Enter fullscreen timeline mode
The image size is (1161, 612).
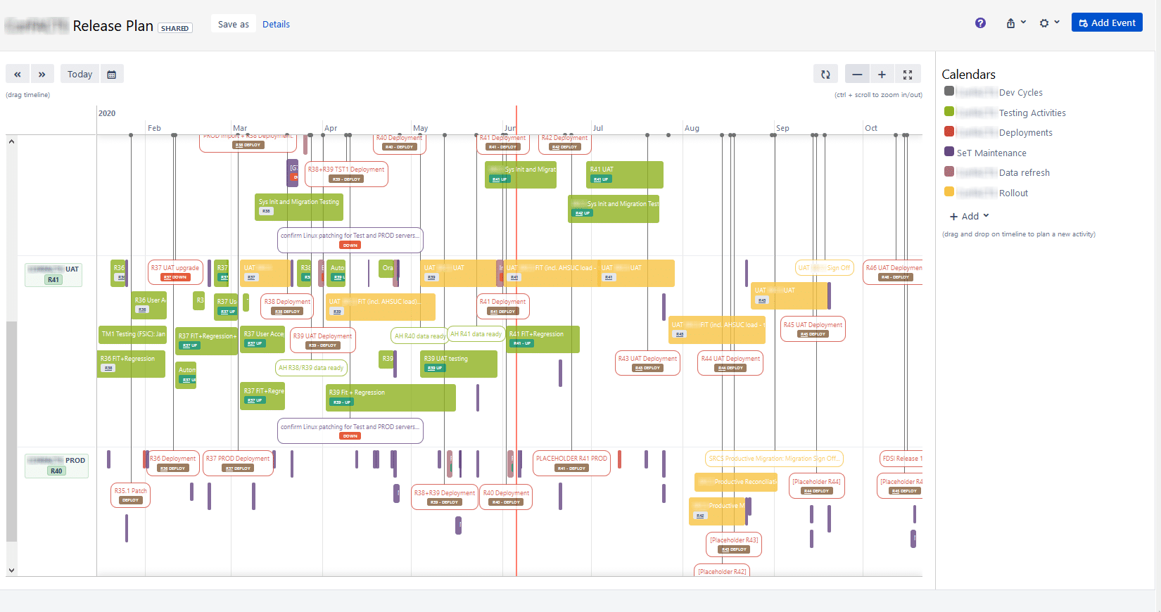tap(908, 74)
